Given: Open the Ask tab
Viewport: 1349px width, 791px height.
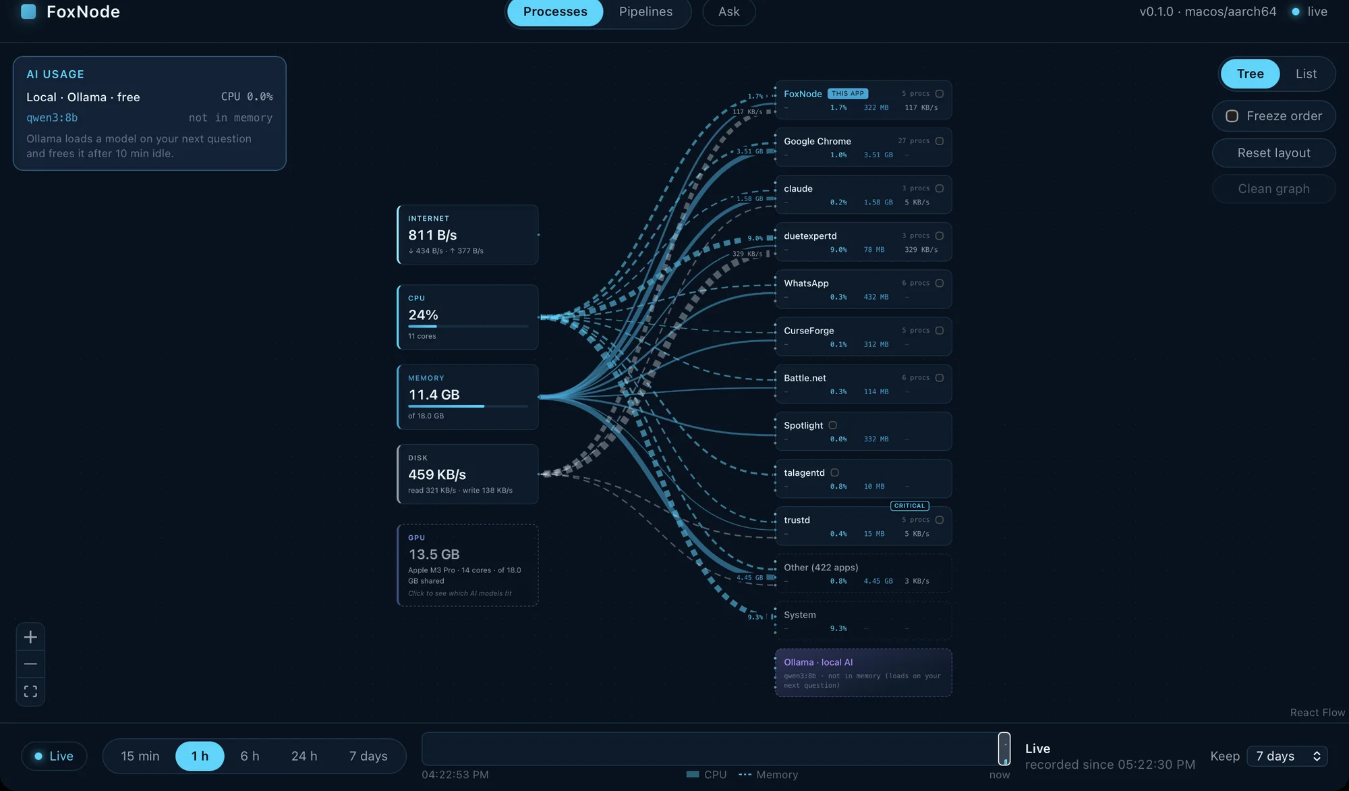Looking at the screenshot, I should coord(728,11).
